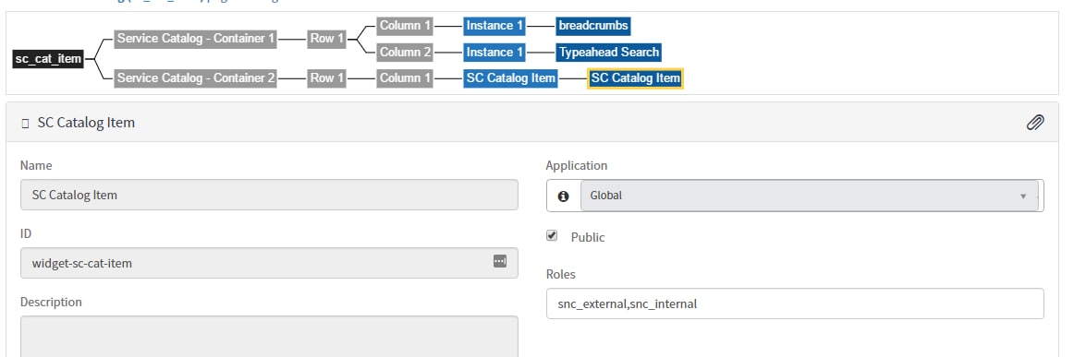
Task: Select the Column 2 node
Action: tap(405, 52)
